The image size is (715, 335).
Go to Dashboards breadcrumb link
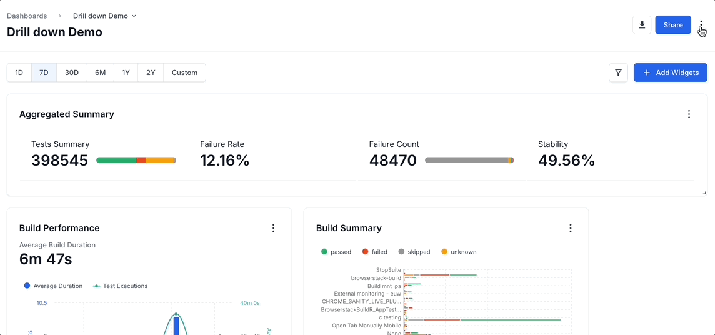[27, 16]
